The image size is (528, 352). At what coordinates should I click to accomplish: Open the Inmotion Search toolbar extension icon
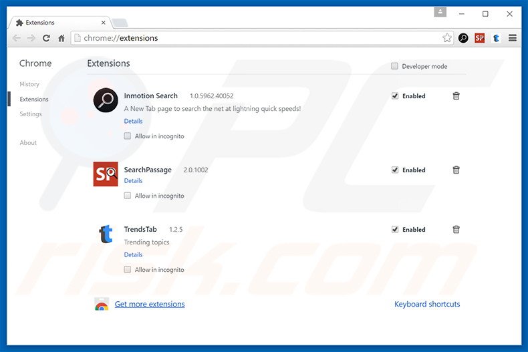click(463, 38)
